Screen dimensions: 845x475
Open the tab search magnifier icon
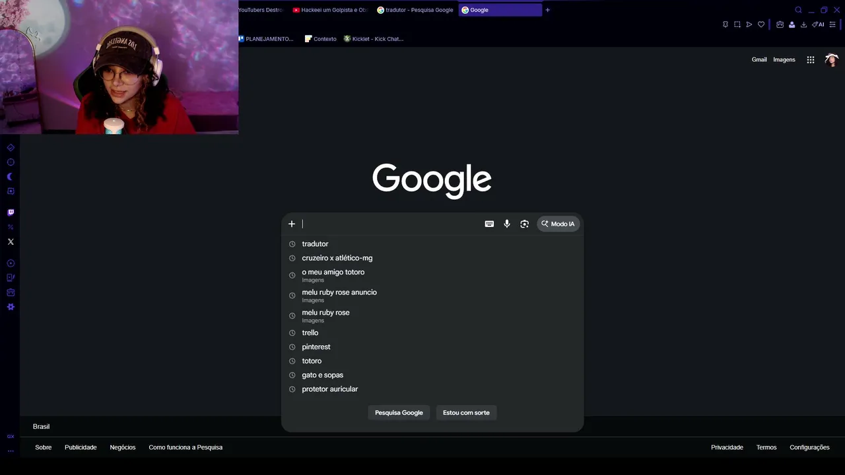pyautogui.click(x=798, y=10)
